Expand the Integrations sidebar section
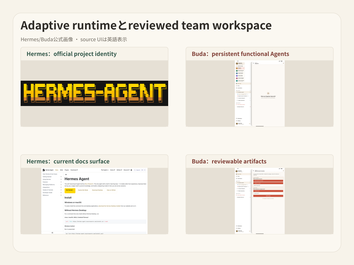Image resolution: width=354 pixels, height=265 pixels. [x=52, y=187]
